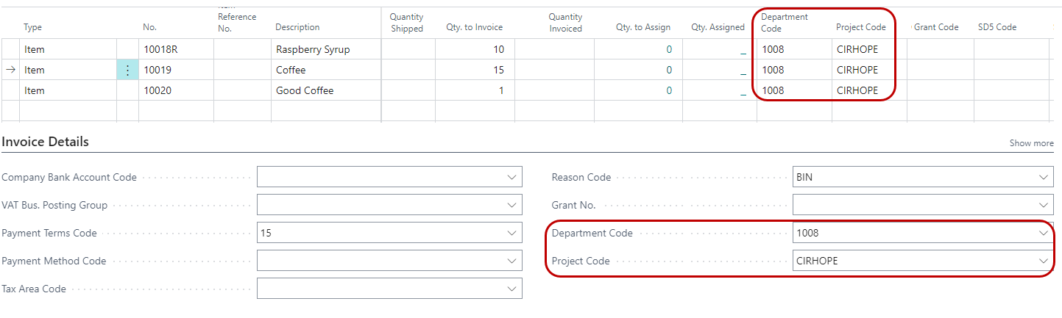Open the Company Bank Account Code dropdown
Image resolution: width=1062 pixels, height=318 pixels.
(x=512, y=177)
